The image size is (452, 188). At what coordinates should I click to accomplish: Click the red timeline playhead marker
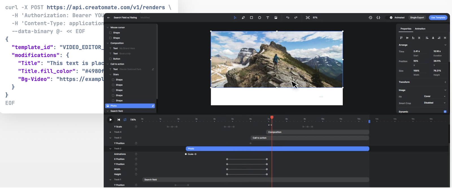[272, 117]
